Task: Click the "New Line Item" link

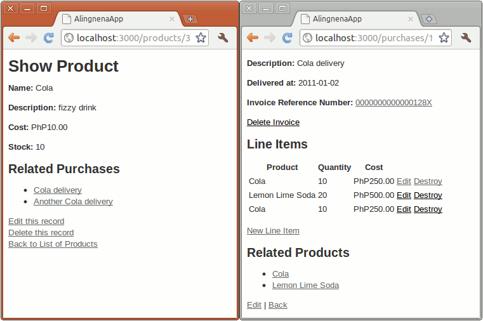Action: [273, 231]
